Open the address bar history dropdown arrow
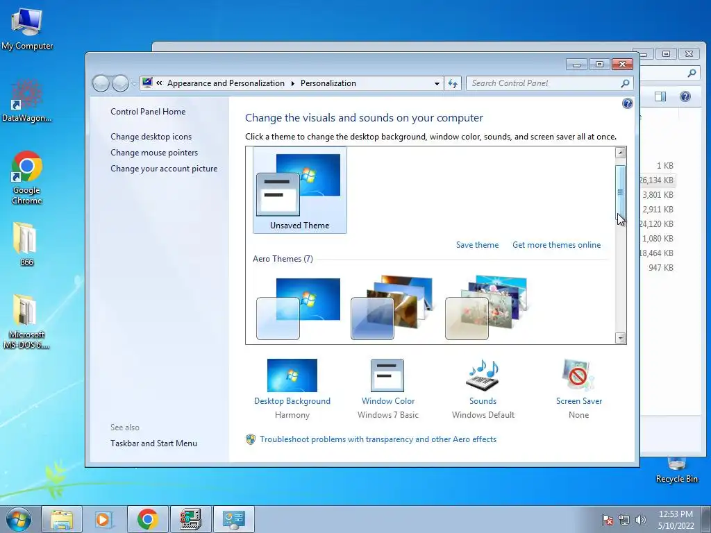 (x=437, y=83)
